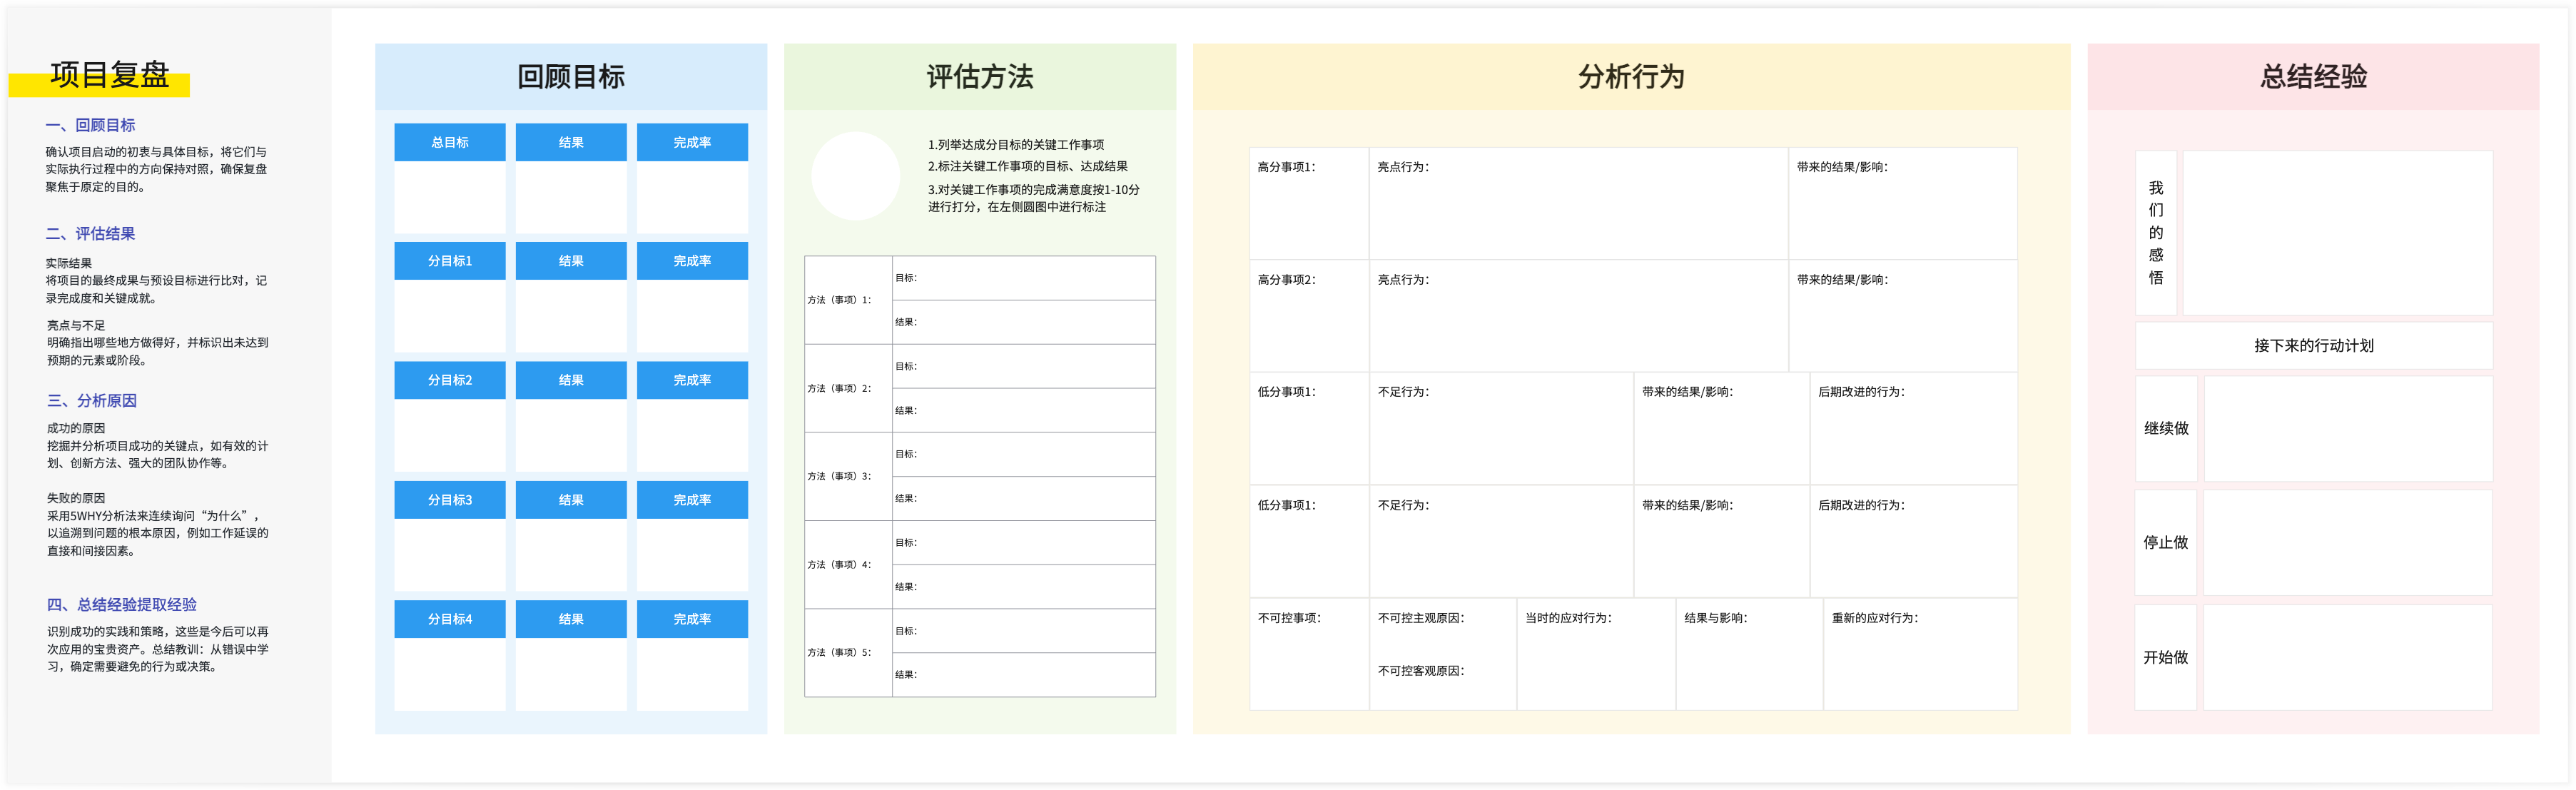Click the 高分事项2 cell
This screenshot has width=2576, height=790.
(x=1309, y=316)
